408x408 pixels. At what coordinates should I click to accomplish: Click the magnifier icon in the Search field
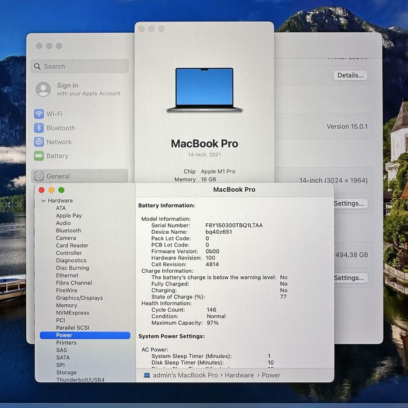[37, 66]
